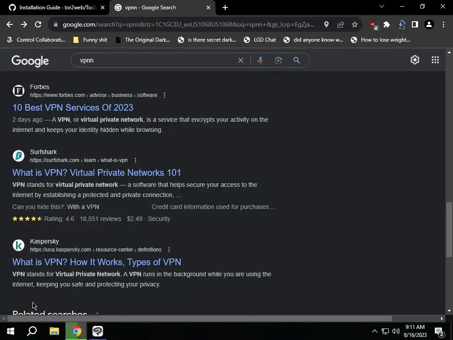
Task: Open the Funny shit bookmarks folder
Action: pyautogui.click(x=90, y=40)
